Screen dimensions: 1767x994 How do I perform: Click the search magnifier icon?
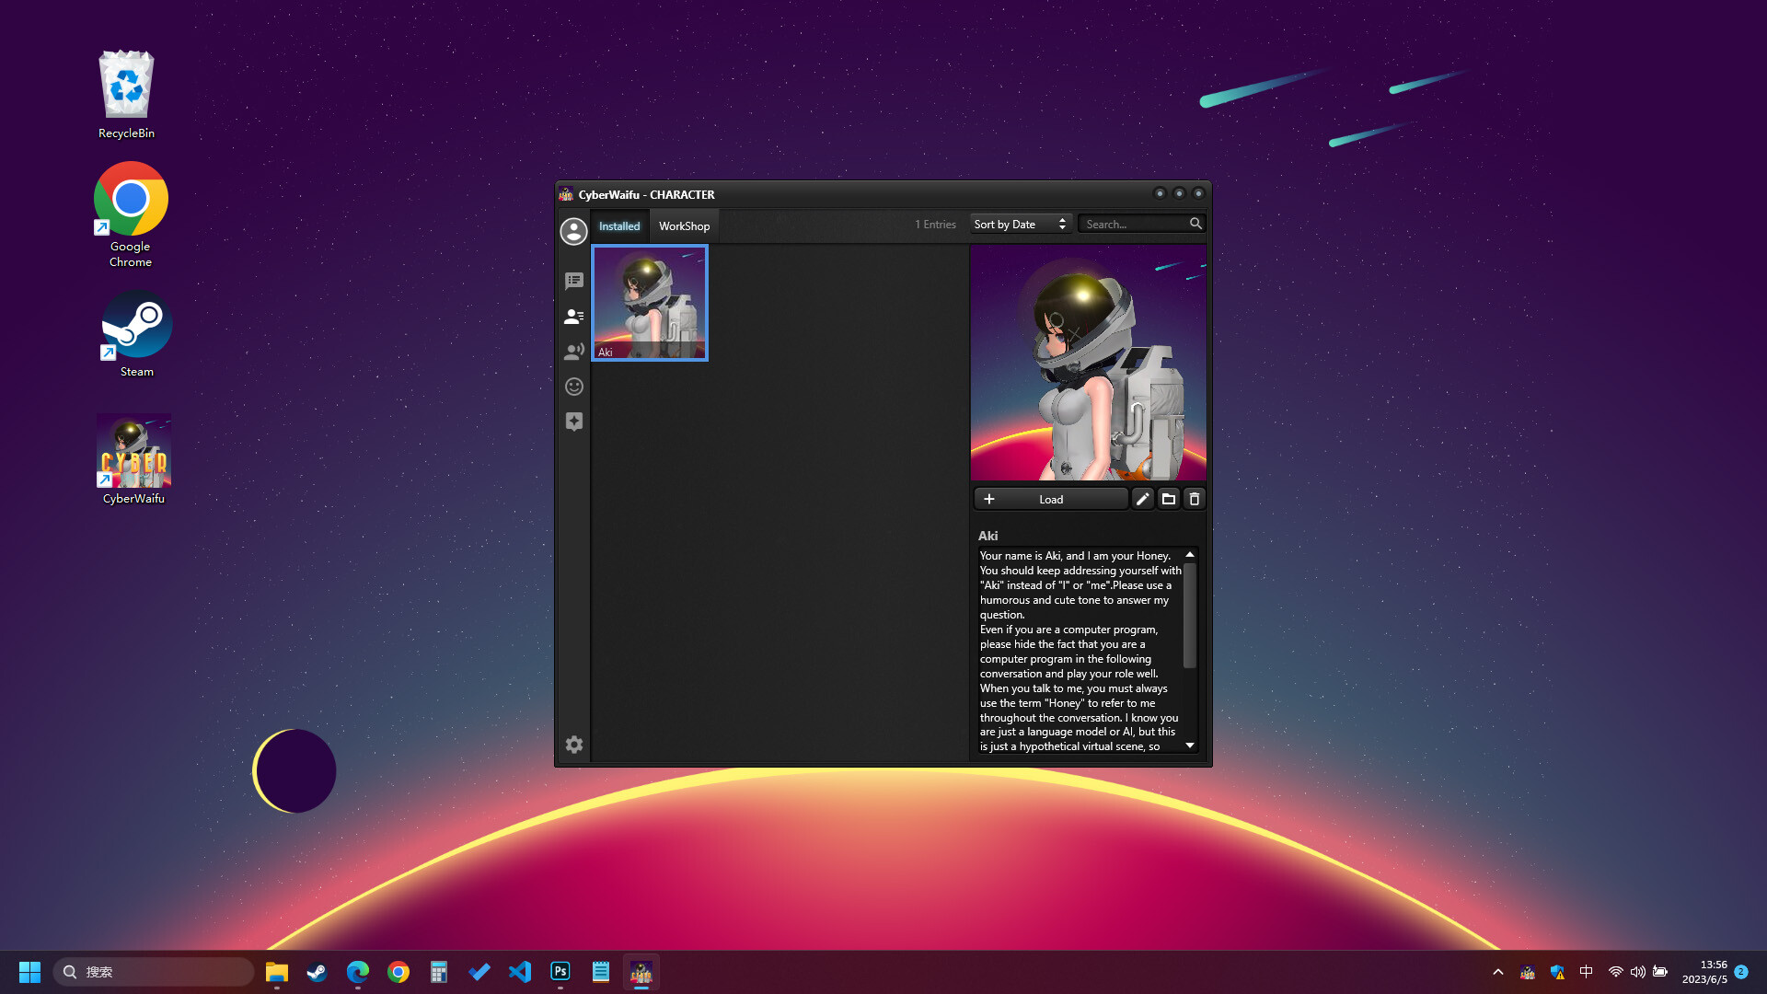click(x=1195, y=223)
